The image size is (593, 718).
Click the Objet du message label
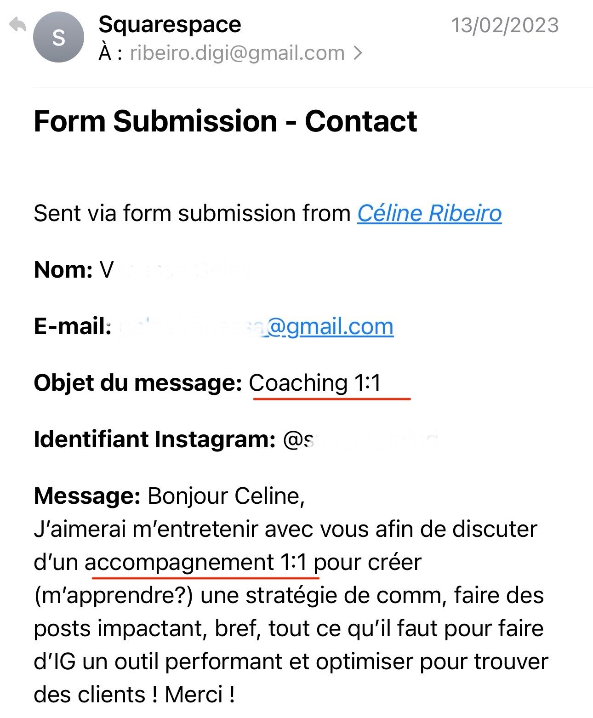pos(138,383)
